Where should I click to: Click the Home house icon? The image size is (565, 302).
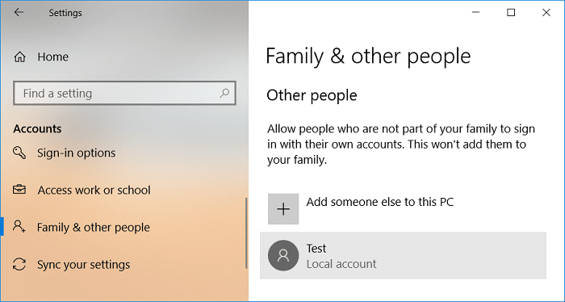[20, 57]
